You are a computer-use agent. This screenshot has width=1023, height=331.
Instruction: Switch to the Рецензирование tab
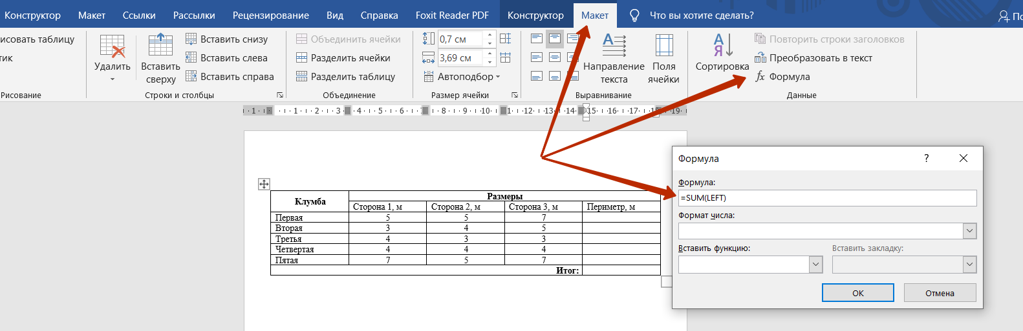coord(271,15)
